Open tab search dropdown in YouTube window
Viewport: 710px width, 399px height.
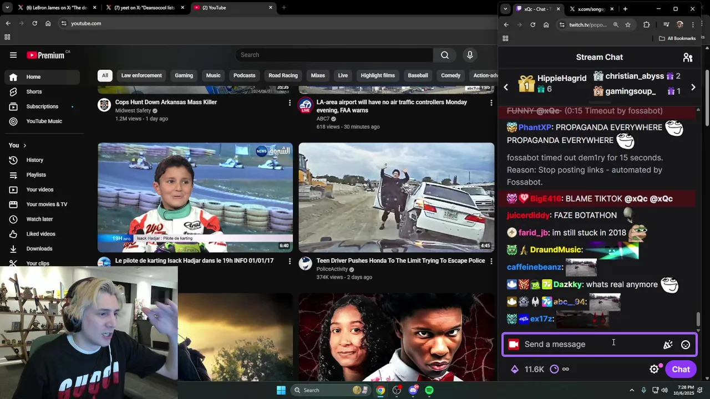7,8
